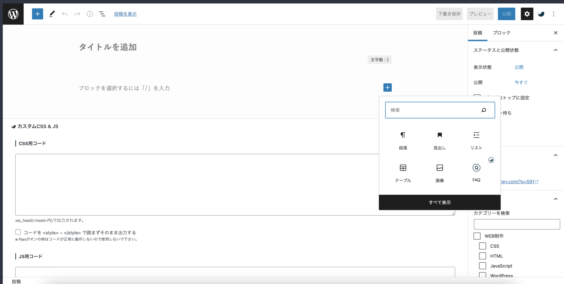Open the block inserter in top toolbar
Viewport: 564px width, 284px height.
click(x=37, y=14)
